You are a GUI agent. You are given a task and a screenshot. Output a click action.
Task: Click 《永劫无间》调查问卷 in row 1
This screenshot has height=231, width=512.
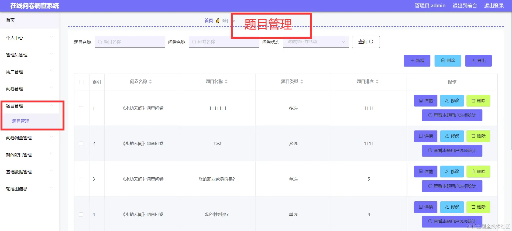143,108
